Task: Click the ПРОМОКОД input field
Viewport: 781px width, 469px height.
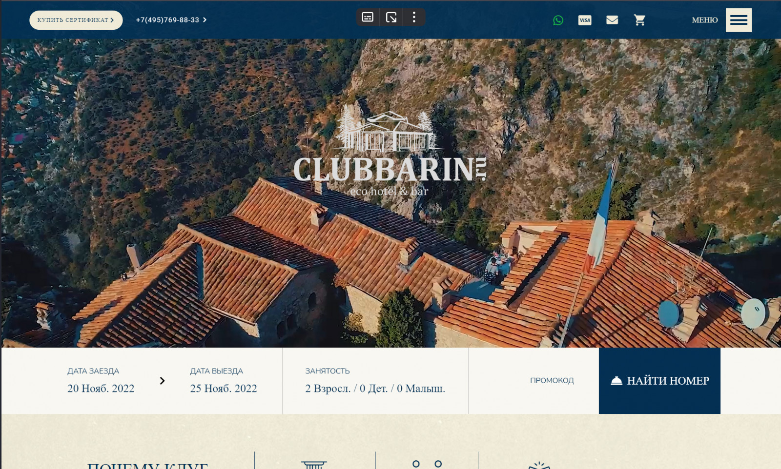Action: 552,380
